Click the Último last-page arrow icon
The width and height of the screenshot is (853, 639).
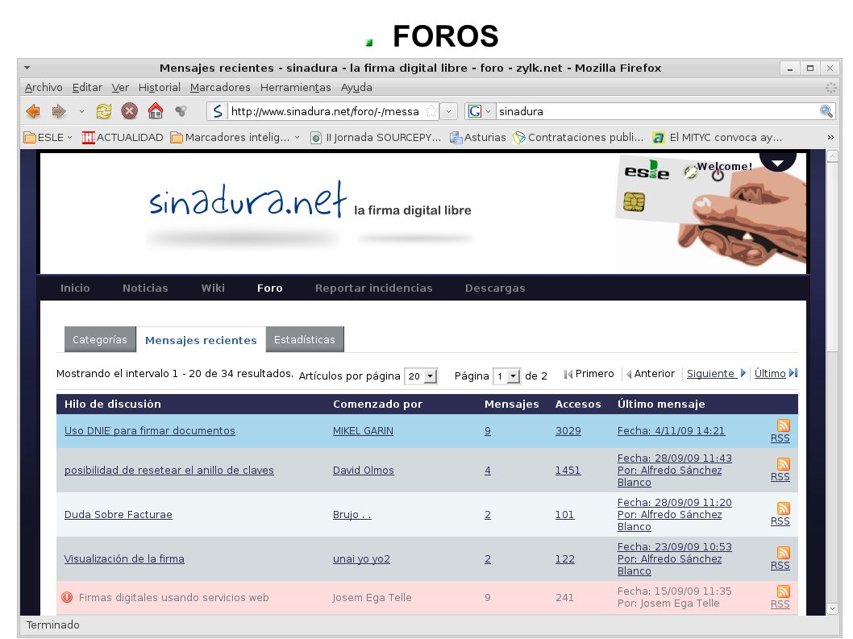793,373
